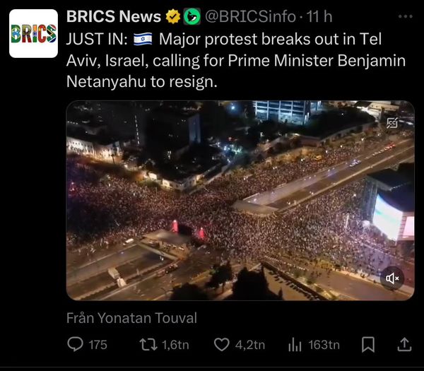This screenshot has width=424, height=371.
Task: Open Yonatan Touval source link
Action: tap(148, 318)
